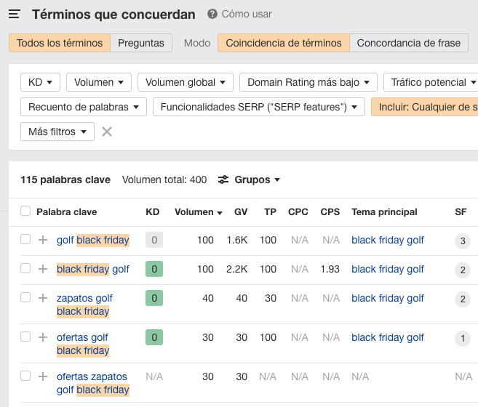Add 'black friday golf' with plus icon
478x407 pixels.
pyautogui.click(x=43, y=269)
